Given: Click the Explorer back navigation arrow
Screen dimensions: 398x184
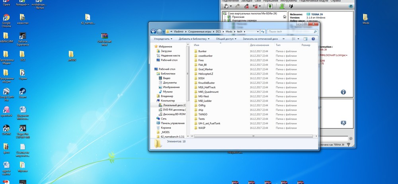Looking at the screenshot, I should [x=153, y=31].
